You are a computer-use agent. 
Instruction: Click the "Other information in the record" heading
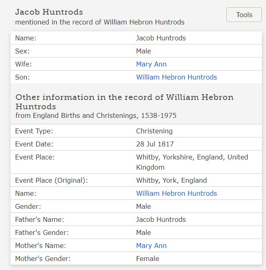(124, 102)
